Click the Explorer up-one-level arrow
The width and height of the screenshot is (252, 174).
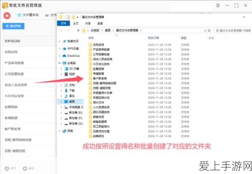pyautogui.click(x=78, y=31)
